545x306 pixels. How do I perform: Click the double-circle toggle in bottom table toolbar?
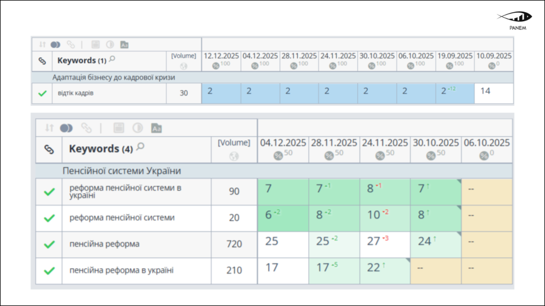point(66,128)
